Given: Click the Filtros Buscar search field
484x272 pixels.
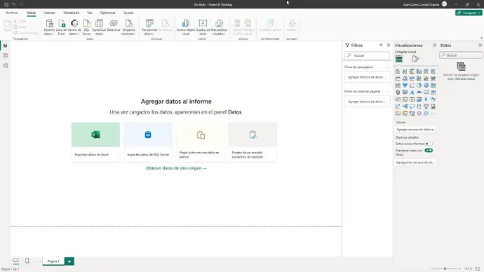Looking at the screenshot, I should pos(367,55).
